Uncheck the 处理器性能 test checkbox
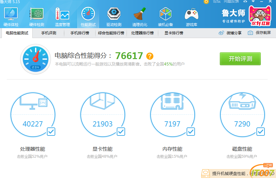This screenshot has height=180, width=276. (51, 132)
